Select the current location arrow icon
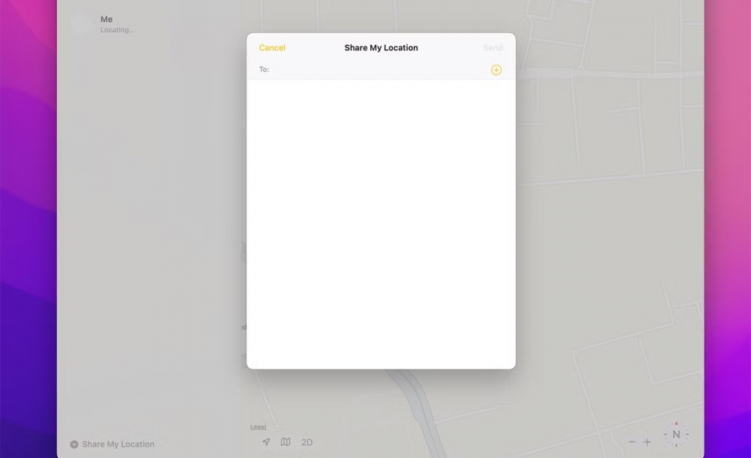 click(266, 442)
